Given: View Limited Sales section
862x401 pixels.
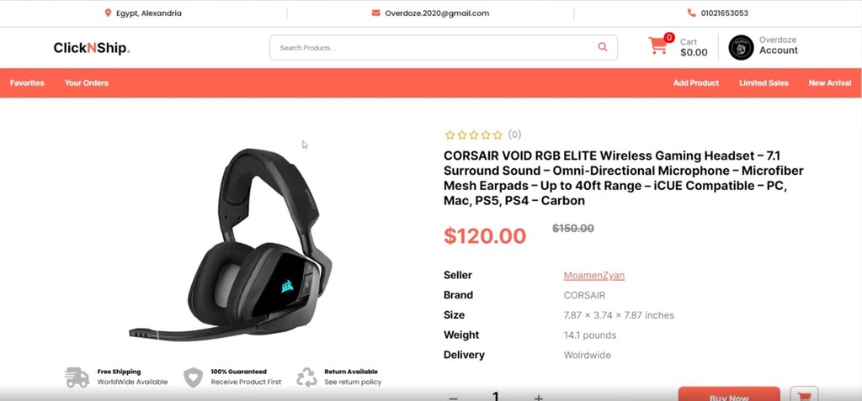Looking at the screenshot, I should point(764,83).
